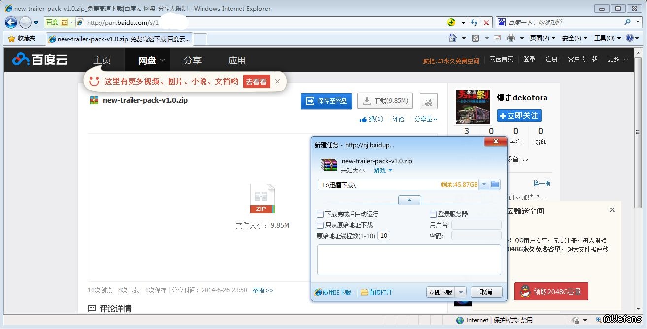
Task: Click the RSS feeds icon
Action: (x=476, y=38)
